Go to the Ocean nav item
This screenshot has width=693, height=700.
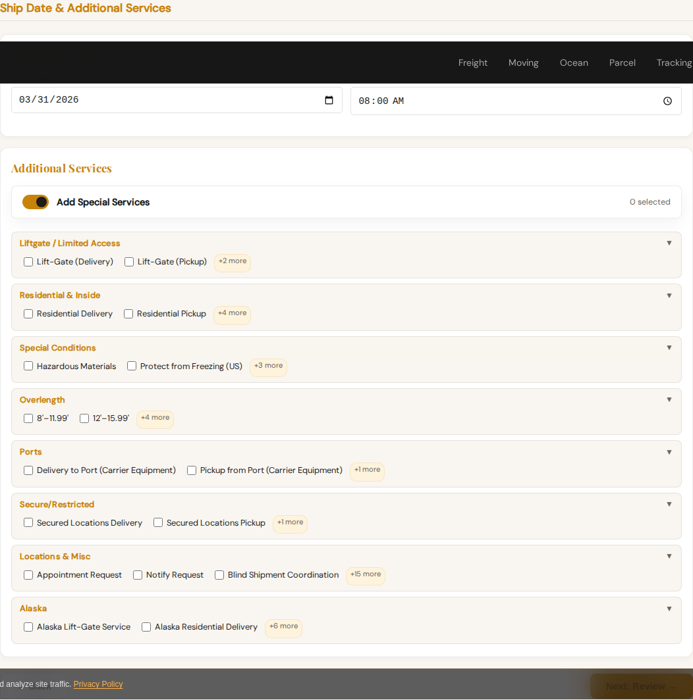coord(573,63)
